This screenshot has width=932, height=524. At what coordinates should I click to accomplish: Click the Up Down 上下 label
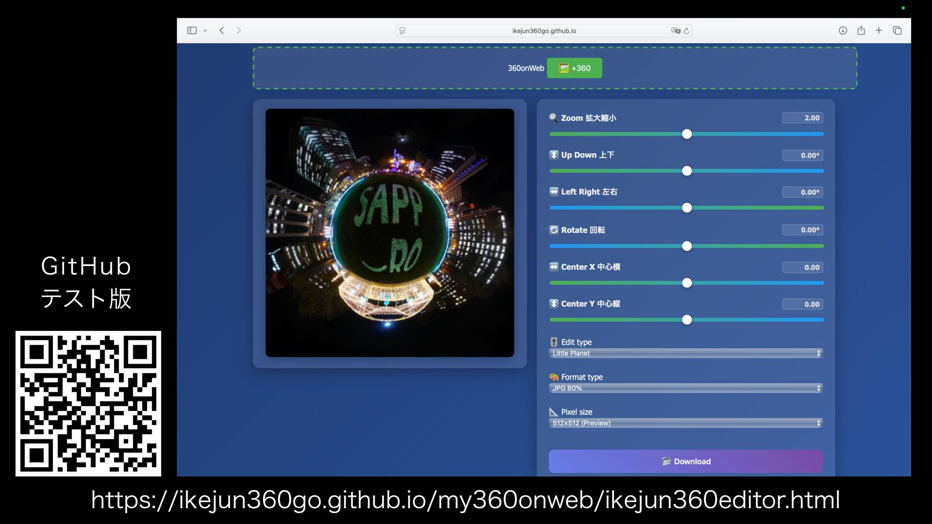587,155
